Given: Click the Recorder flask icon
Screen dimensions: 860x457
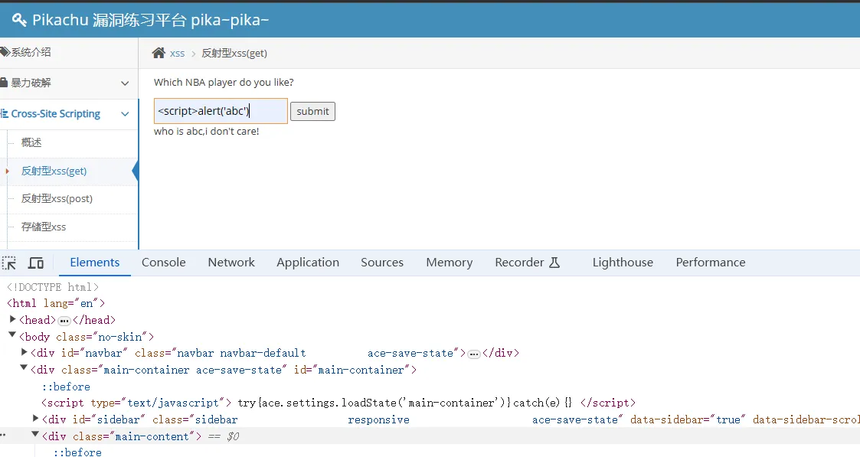Looking at the screenshot, I should coord(554,263).
